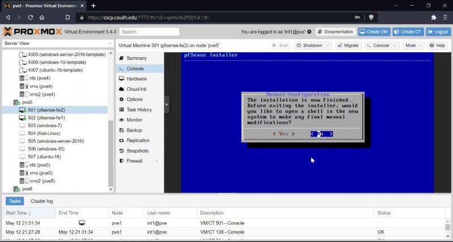Expand the pve6 node tree
453x242 pixels.
point(11,189)
